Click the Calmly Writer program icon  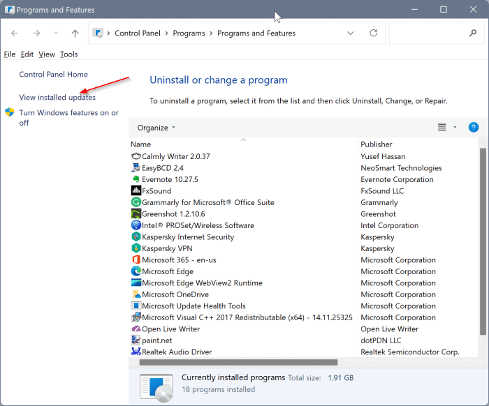136,156
